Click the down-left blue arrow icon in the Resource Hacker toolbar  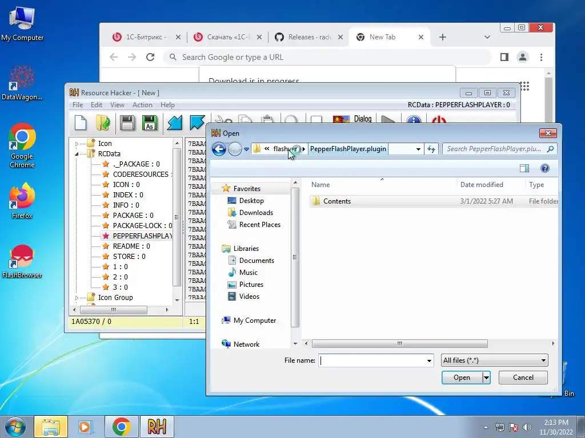(174, 123)
